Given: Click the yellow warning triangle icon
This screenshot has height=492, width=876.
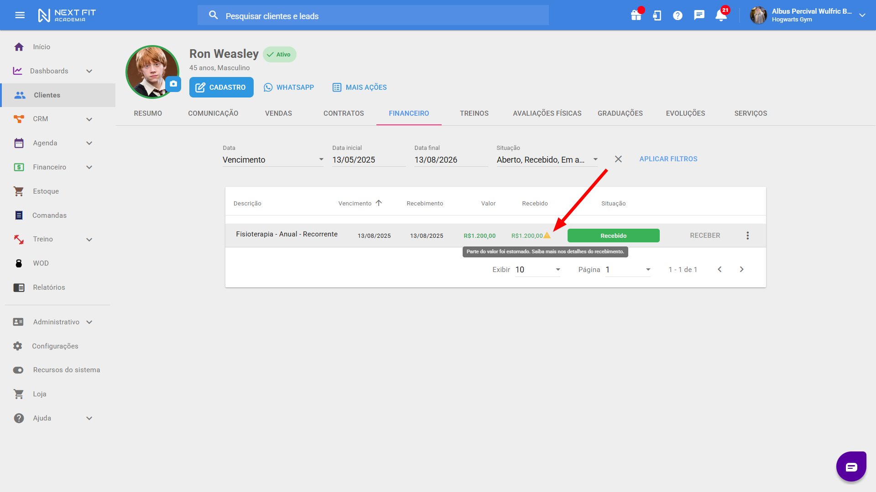Looking at the screenshot, I should pos(547,236).
